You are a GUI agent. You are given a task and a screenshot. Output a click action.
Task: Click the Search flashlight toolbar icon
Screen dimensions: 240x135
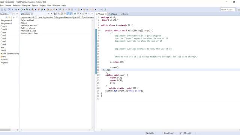54,9
